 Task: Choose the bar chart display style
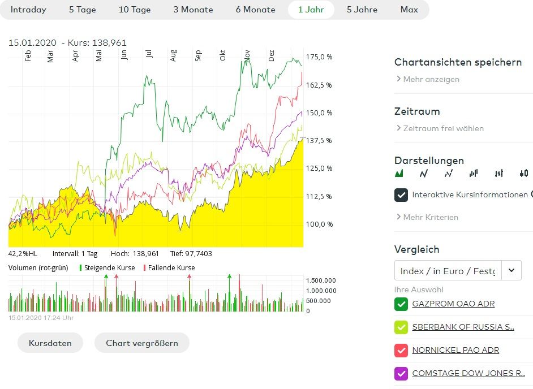pyautogui.click(x=473, y=174)
